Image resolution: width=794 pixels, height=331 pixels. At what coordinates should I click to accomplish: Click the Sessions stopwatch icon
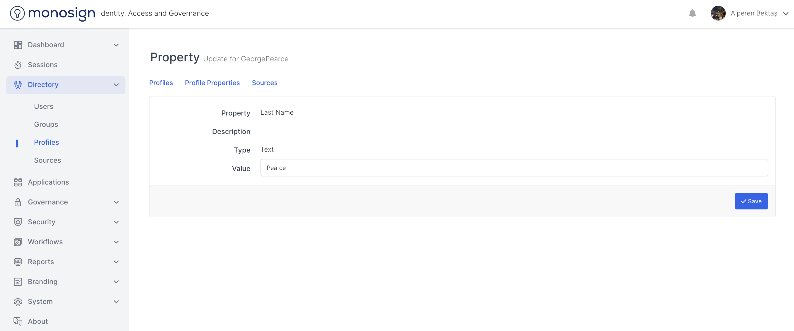(18, 65)
